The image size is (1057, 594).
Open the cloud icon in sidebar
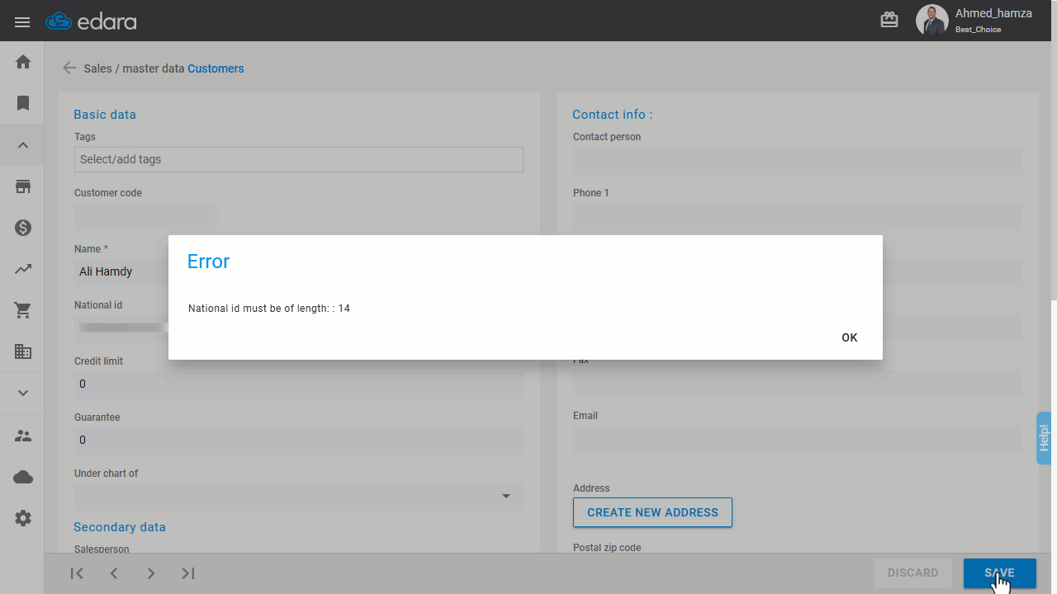tap(23, 477)
